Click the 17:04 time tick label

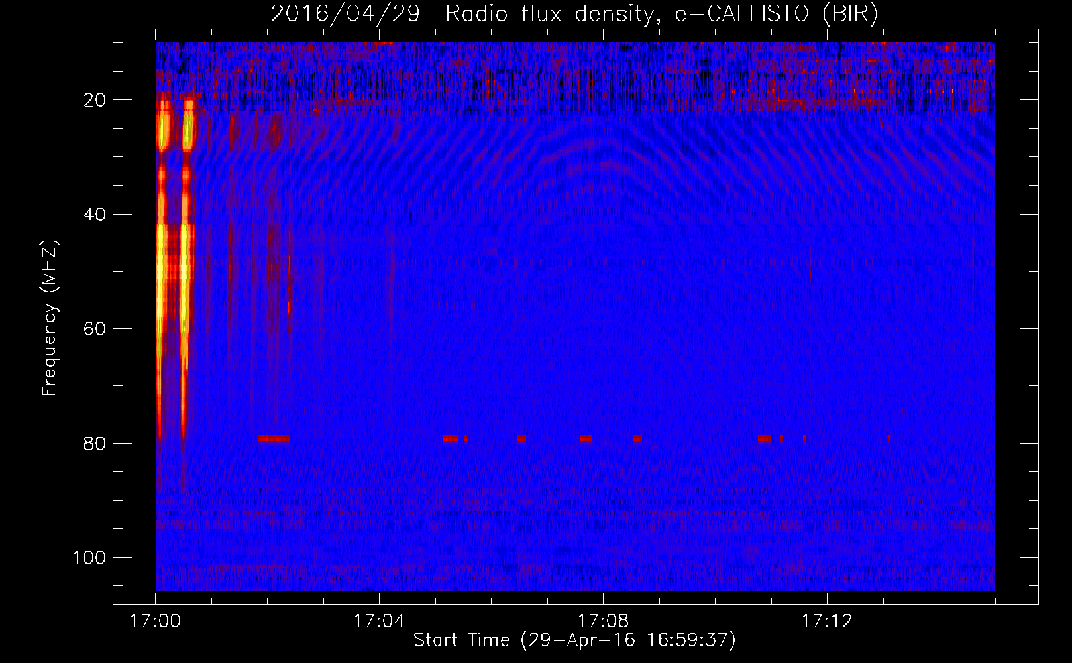(379, 621)
